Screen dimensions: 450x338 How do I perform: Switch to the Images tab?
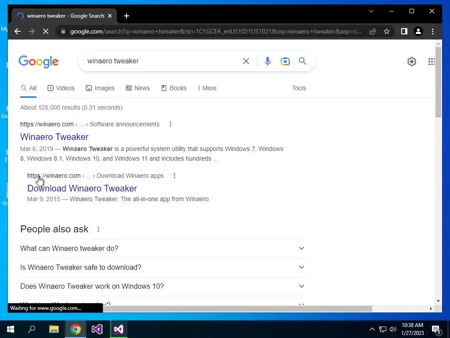point(100,88)
